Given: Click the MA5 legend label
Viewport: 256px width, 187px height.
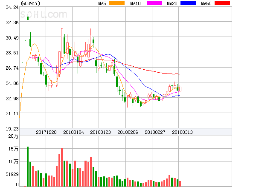Looking at the screenshot, I should pos(102,3).
